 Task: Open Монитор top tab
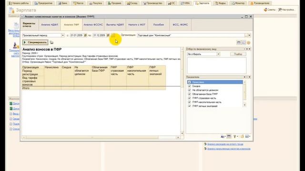click(238, 3)
